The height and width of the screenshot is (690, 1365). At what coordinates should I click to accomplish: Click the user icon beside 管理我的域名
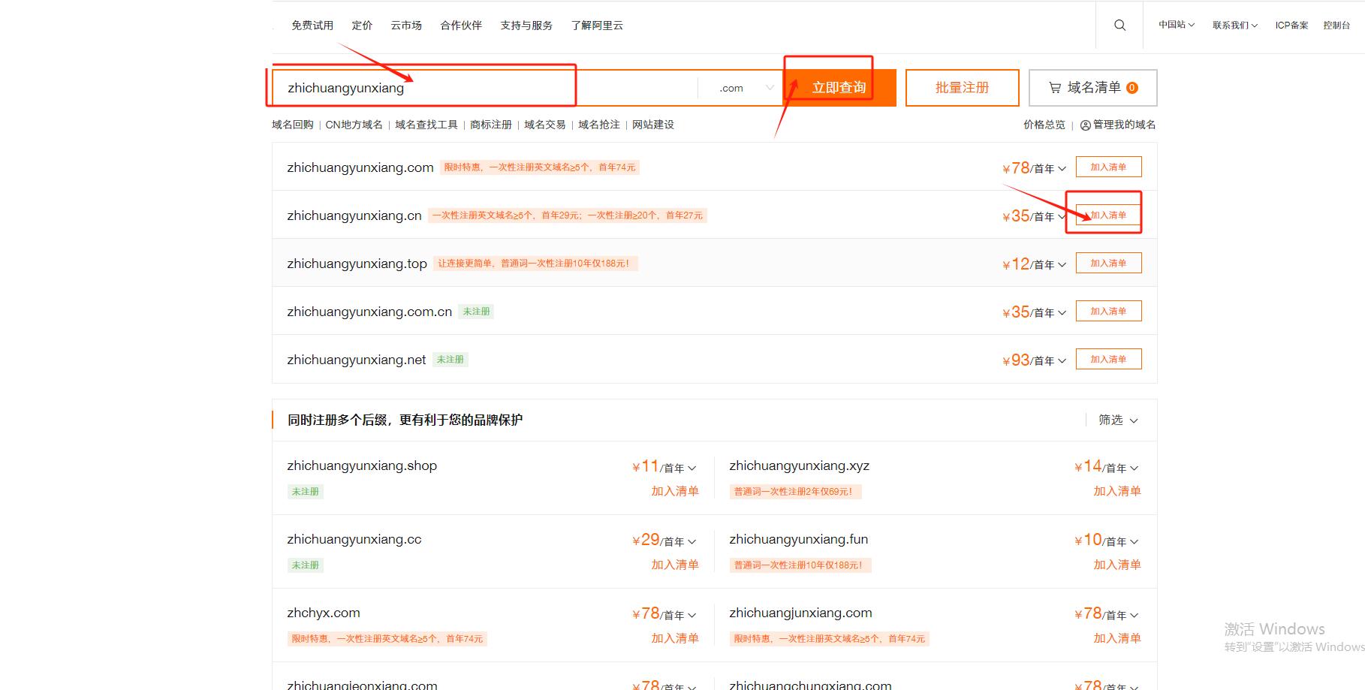[1085, 125]
